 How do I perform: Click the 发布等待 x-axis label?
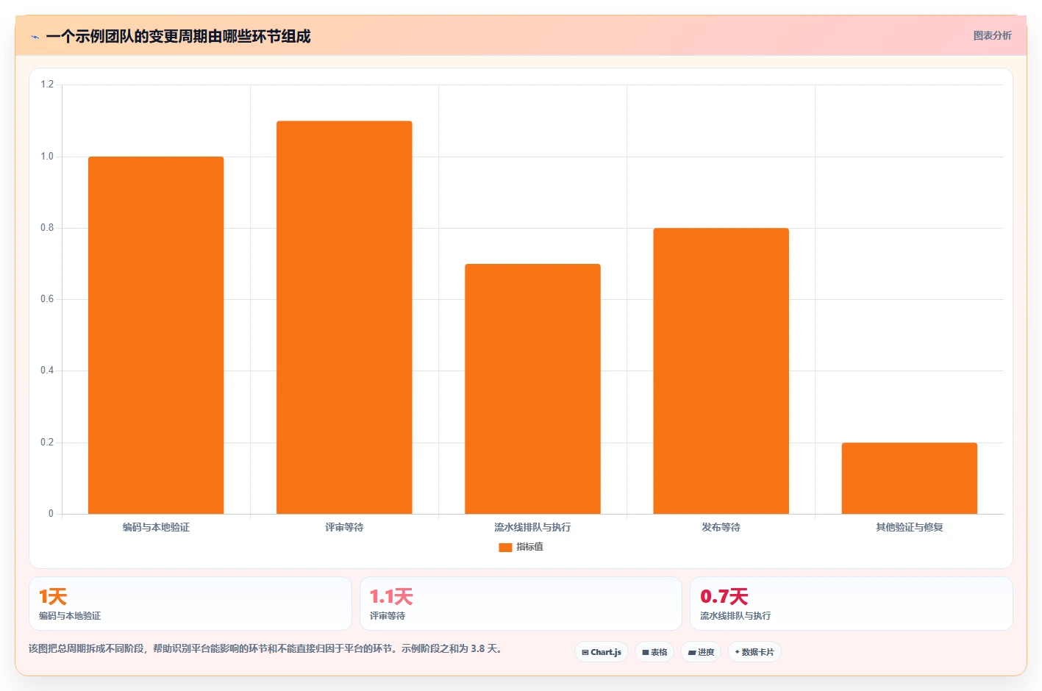click(721, 527)
